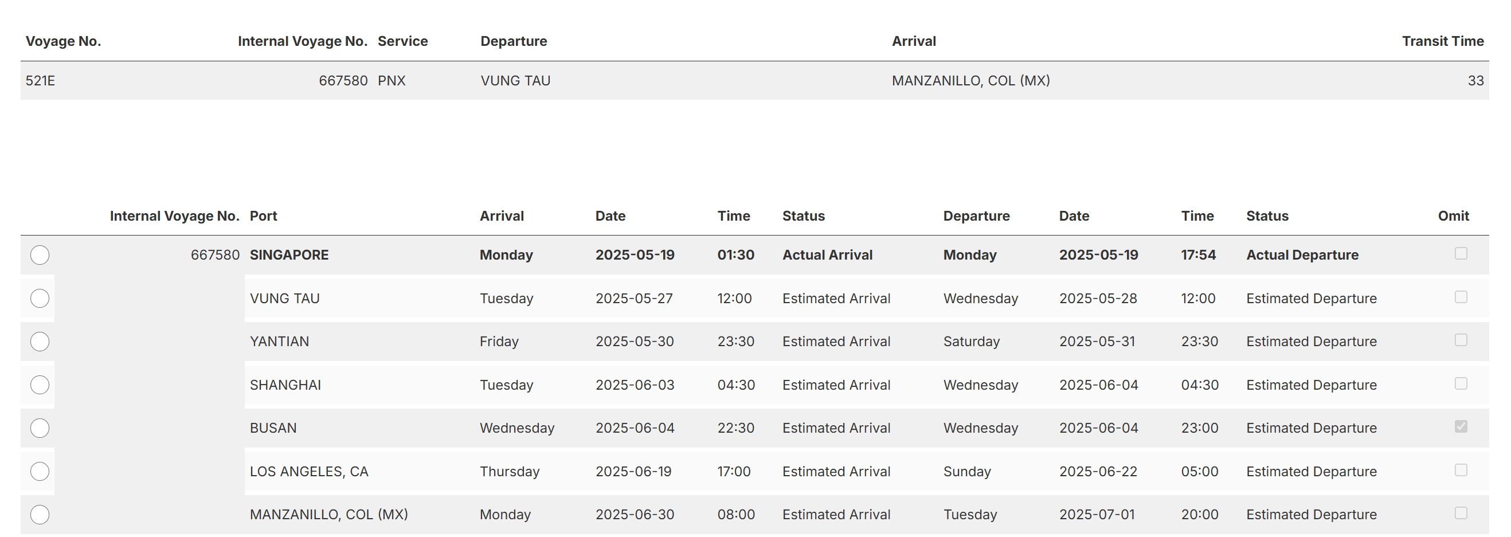
Task: Click voyage number 521E in summary row
Action: [x=41, y=80]
